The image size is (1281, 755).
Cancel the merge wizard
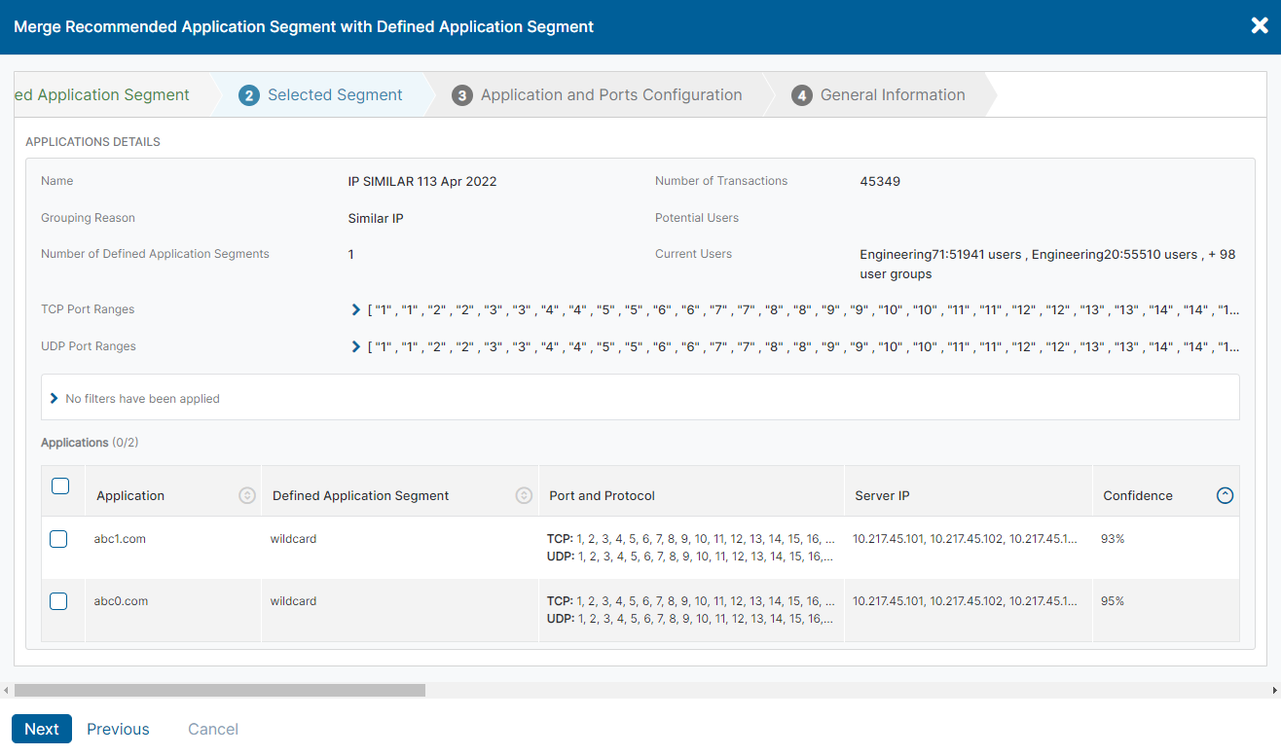coord(212,728)
